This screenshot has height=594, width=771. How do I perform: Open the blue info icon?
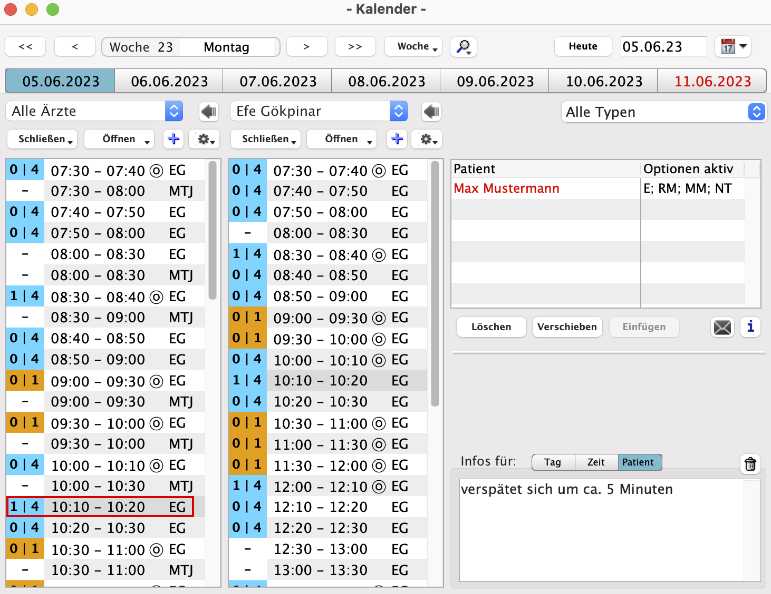750,327
